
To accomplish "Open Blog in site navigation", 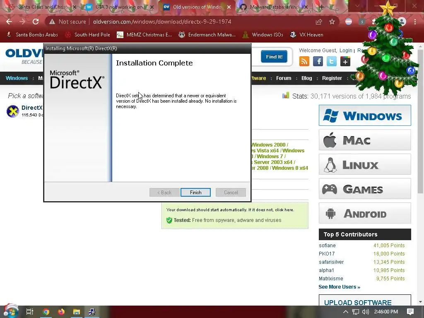I will 307,78.
